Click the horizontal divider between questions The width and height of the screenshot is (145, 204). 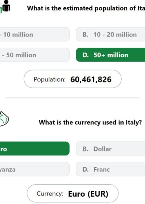[72, 98]
